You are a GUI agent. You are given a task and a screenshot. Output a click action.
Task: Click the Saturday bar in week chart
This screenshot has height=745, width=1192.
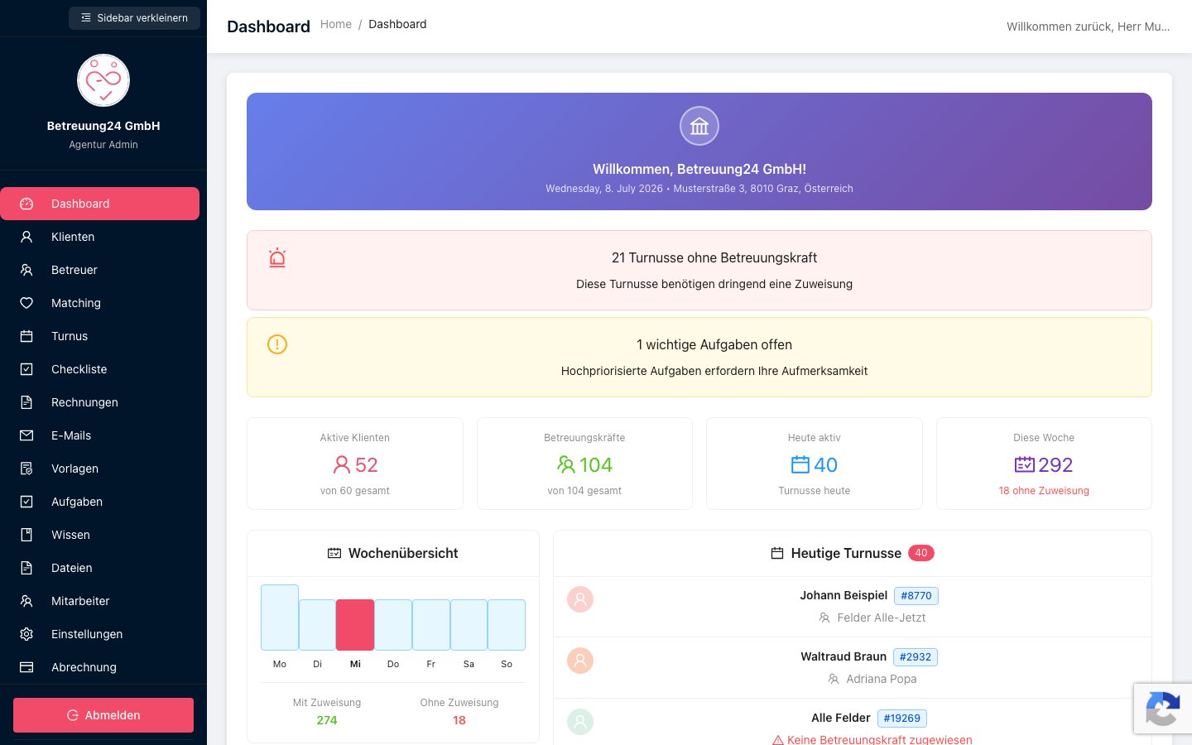pos(469,625)
